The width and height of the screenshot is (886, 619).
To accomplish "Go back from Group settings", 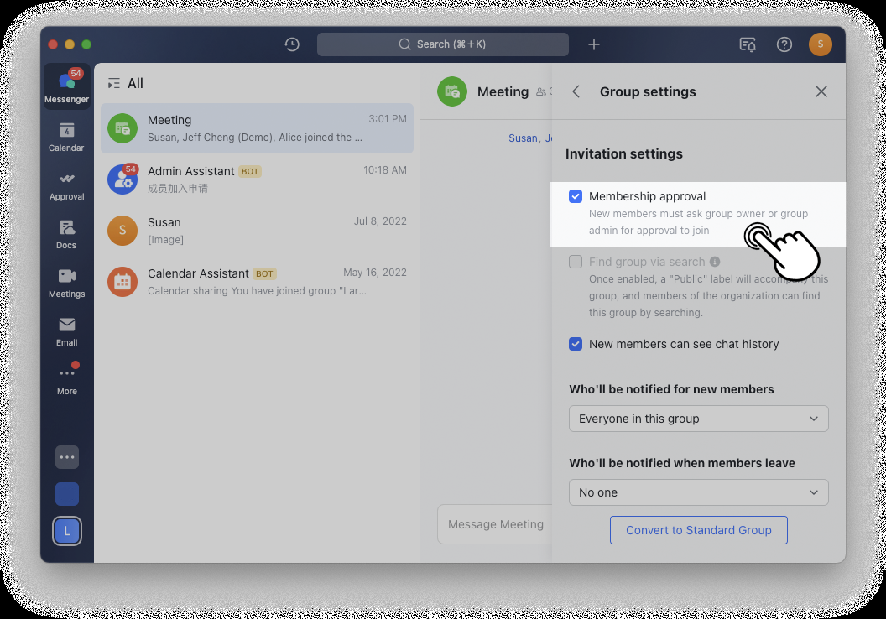I will coord(576,91).
